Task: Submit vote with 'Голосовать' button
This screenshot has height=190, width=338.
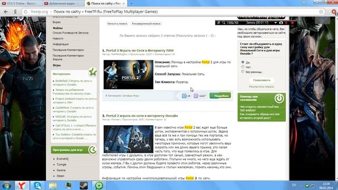Action: [x=262, y=80]
